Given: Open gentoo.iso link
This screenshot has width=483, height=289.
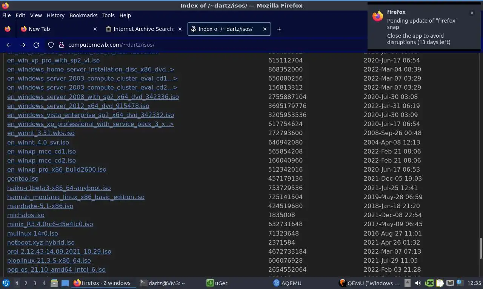Looking at the screenshot, I should coord(23,178).
